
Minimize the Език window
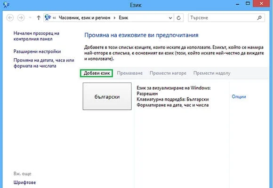tap(238, 4)
